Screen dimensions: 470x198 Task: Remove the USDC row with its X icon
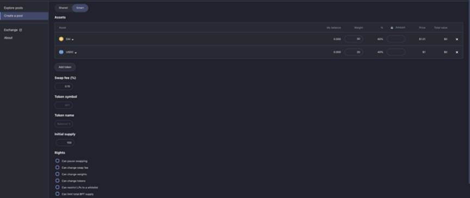[x=457, y=52]
